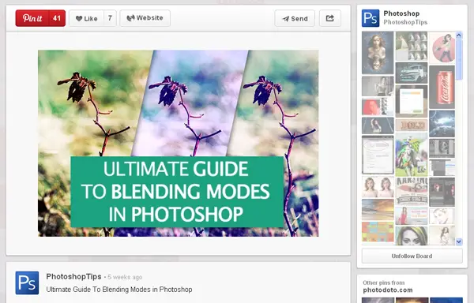474x303 pixels.
Task: Click the 5 weeks ago timestamp
Action: point(125,277)
